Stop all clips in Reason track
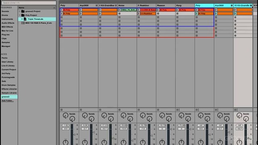The height and width of the screenshot is (145, 258). point(158,110)
